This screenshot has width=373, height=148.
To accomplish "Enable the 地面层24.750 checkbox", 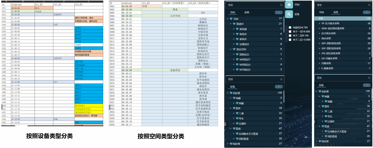I will 290,28.
